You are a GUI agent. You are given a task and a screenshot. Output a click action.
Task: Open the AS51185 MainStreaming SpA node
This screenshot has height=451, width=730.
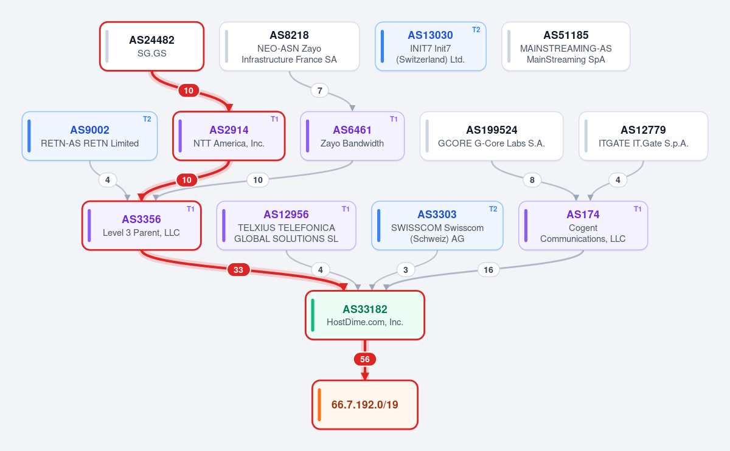(x=566, y=46)
